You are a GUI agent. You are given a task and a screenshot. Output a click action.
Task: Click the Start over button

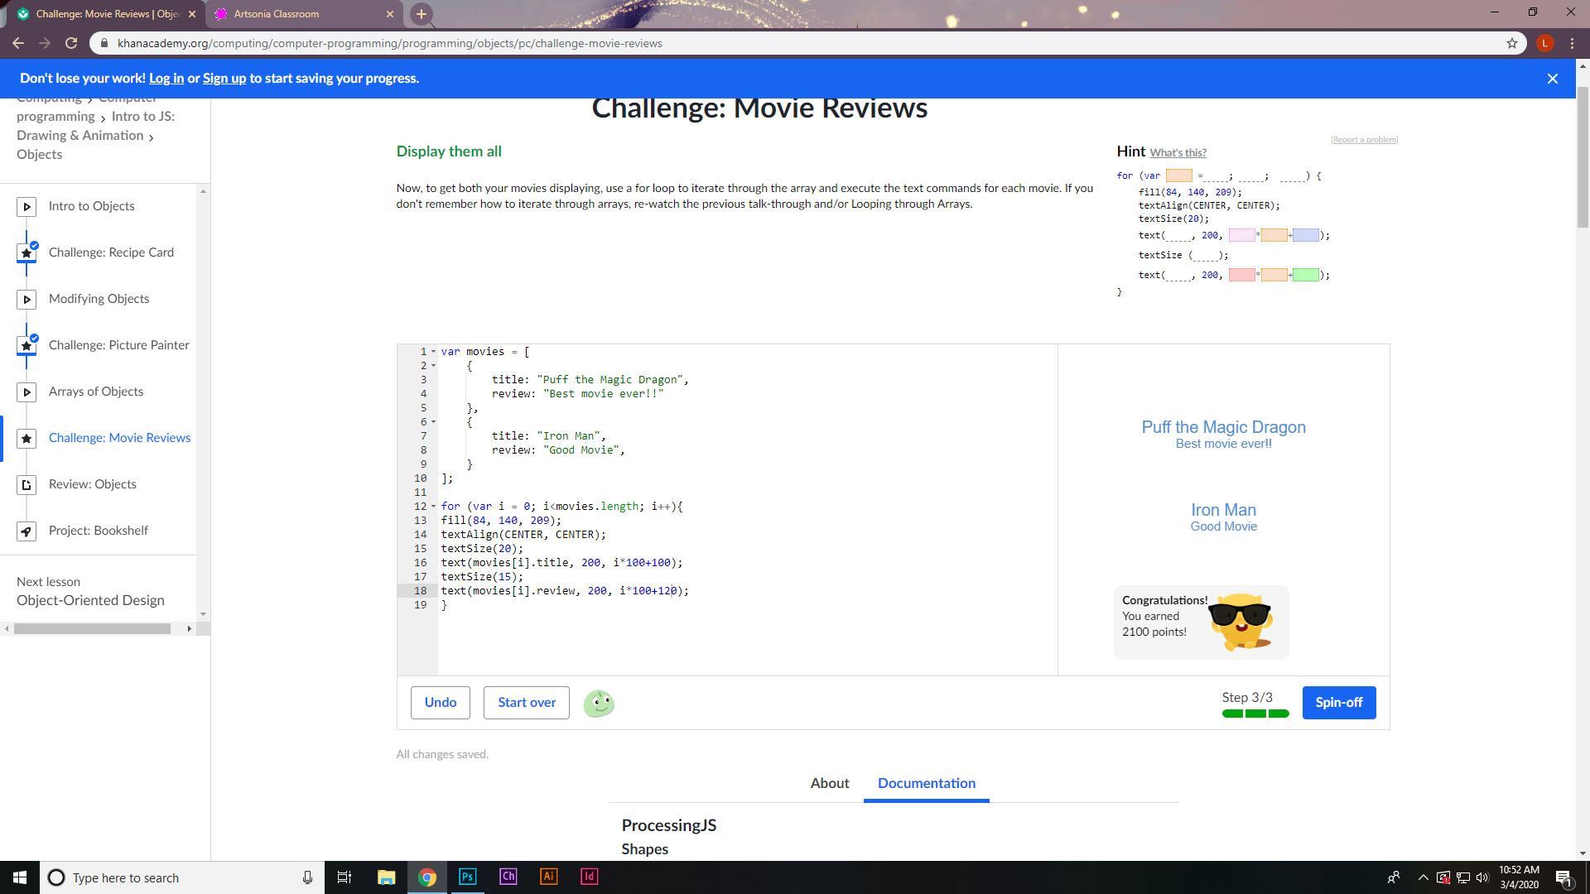pos(526,703)
